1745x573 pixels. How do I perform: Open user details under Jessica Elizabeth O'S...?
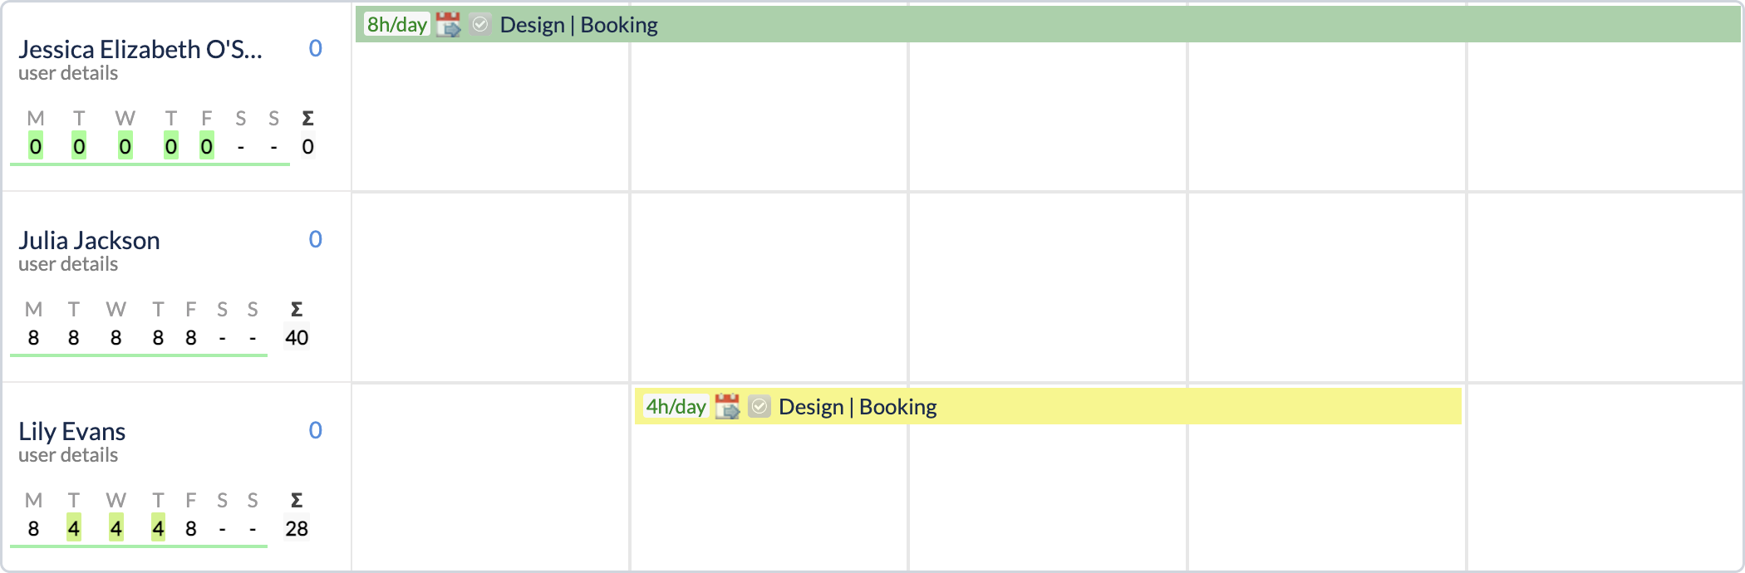68,73
